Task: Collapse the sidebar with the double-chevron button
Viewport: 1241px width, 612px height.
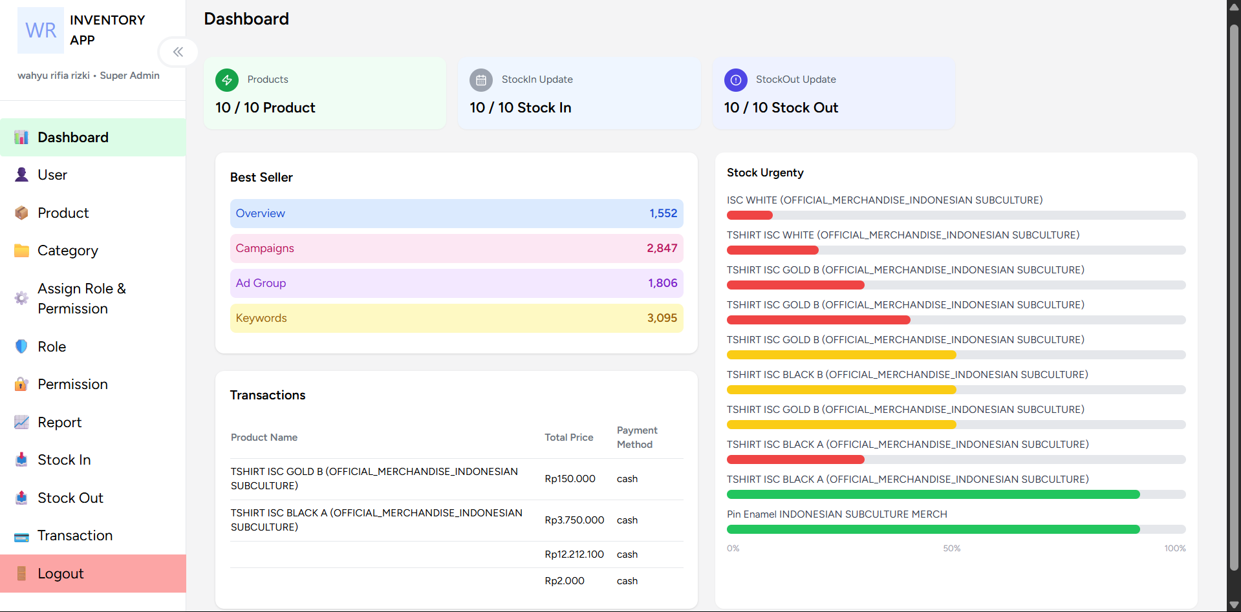Action: coord(178,52)
